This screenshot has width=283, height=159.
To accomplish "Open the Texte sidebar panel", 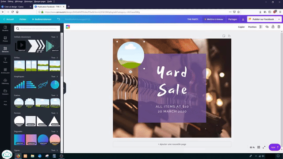I will pos(5,60).
